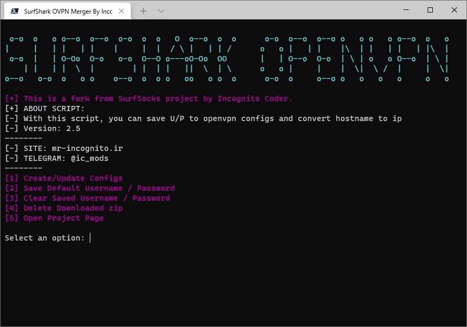Image resolution: width=467 pixels, height=327 pixels.
Task: Expand the new tab profile dropdown chevron
Action: coord(161,12)
